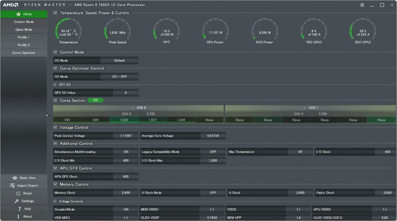Select Game Mode in sidebar

[24, 30]
